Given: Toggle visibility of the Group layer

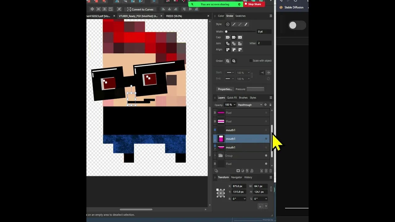Looking at the screenshot, I should tap(266, 156).
